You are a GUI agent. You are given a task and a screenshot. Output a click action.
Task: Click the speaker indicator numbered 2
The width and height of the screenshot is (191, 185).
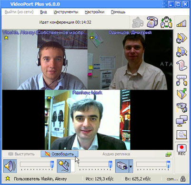pyautogui.click(x=93, y=38)
